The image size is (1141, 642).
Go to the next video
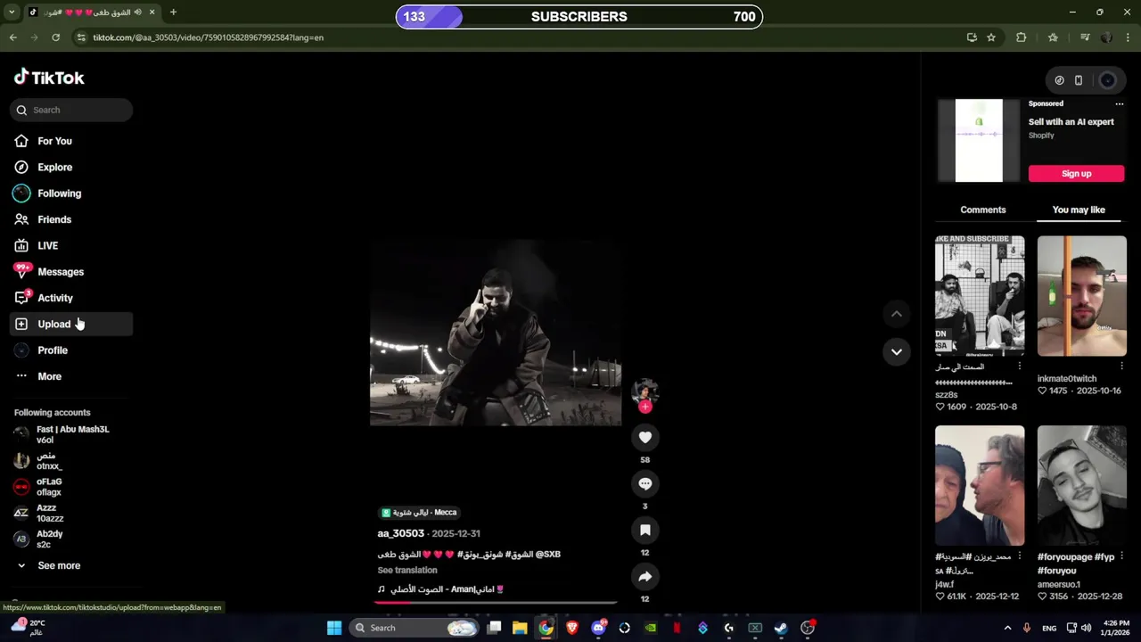[897, 351]
